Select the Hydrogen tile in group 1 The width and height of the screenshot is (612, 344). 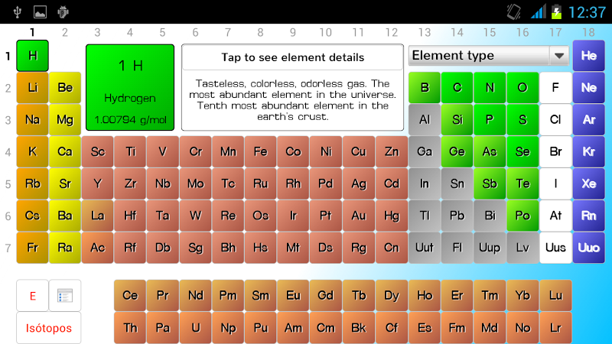click(32, 56)
